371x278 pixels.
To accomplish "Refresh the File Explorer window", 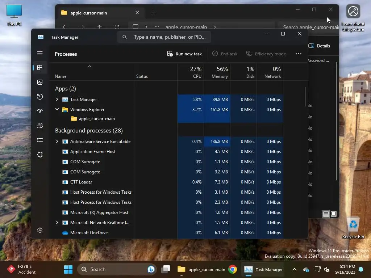I will coord(117,27).
